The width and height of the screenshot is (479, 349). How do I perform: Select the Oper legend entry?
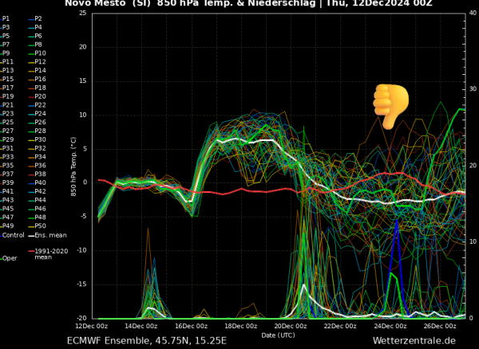click(9, 258)
